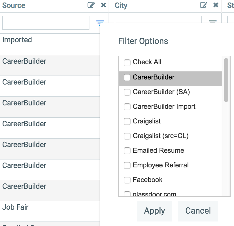Cancel the Filter Options dialog
234x226 pixels.
click(198, 211)
